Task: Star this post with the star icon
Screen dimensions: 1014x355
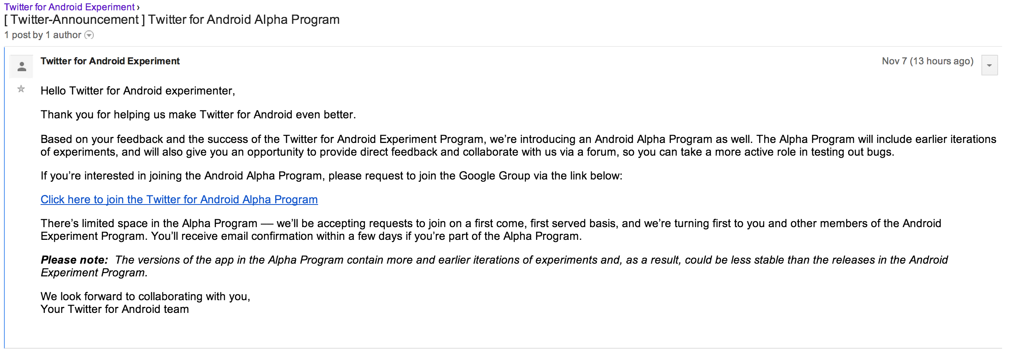Action: pyautogui.click(x=21, y=89)
